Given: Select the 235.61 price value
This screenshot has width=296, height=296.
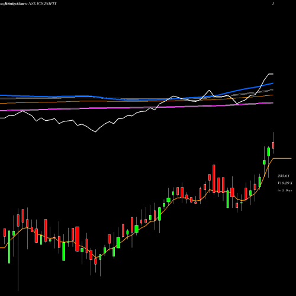Looking at the screenshot, I should coord(284,176).
